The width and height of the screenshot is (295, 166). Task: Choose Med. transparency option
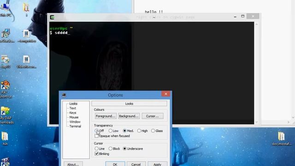[124, 130]
